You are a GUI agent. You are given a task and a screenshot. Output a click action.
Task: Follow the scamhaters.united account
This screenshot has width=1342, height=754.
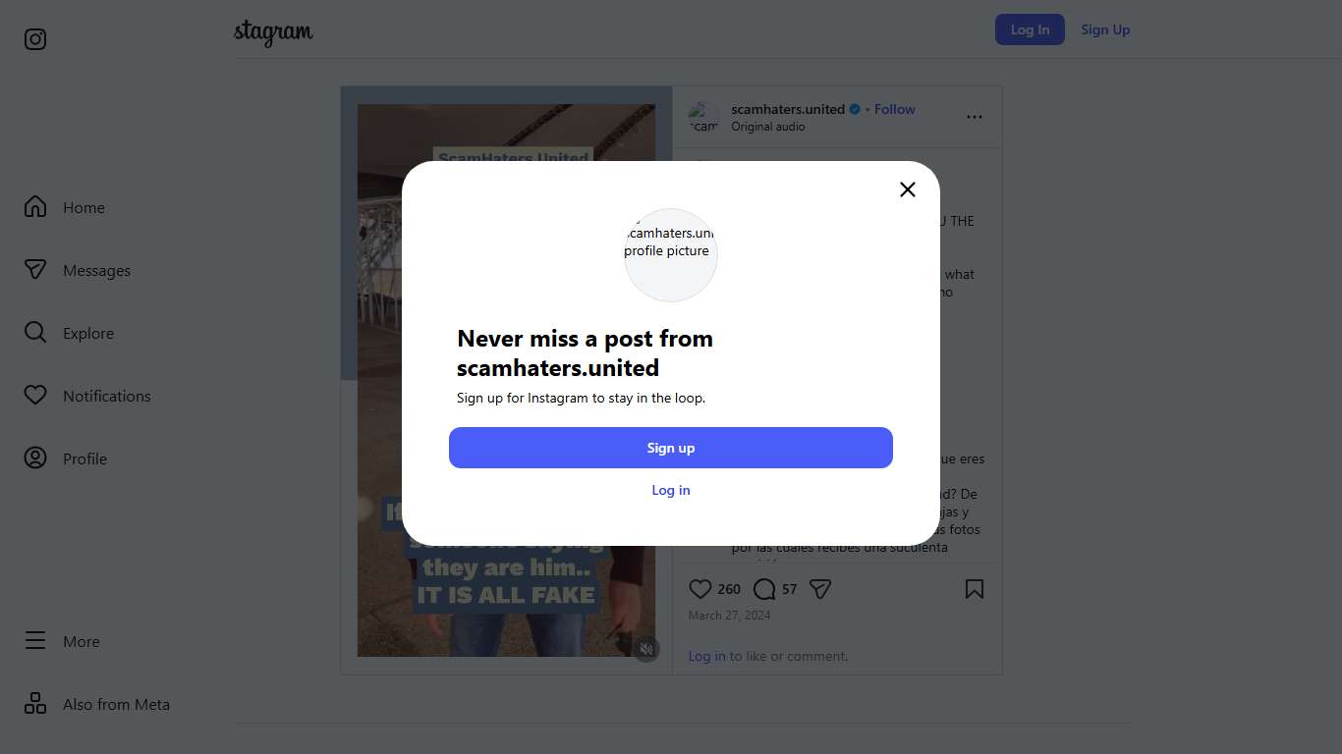point(894,109)
